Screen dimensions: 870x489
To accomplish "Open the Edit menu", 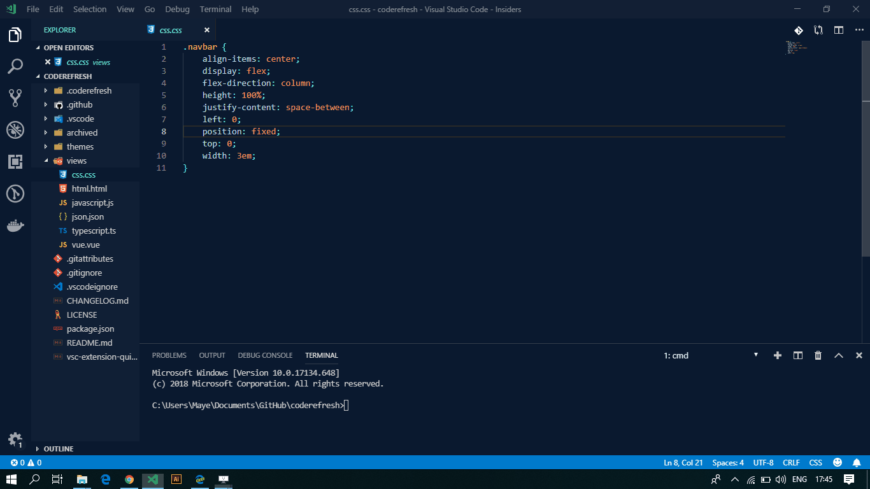I will (x=56, y=9).
